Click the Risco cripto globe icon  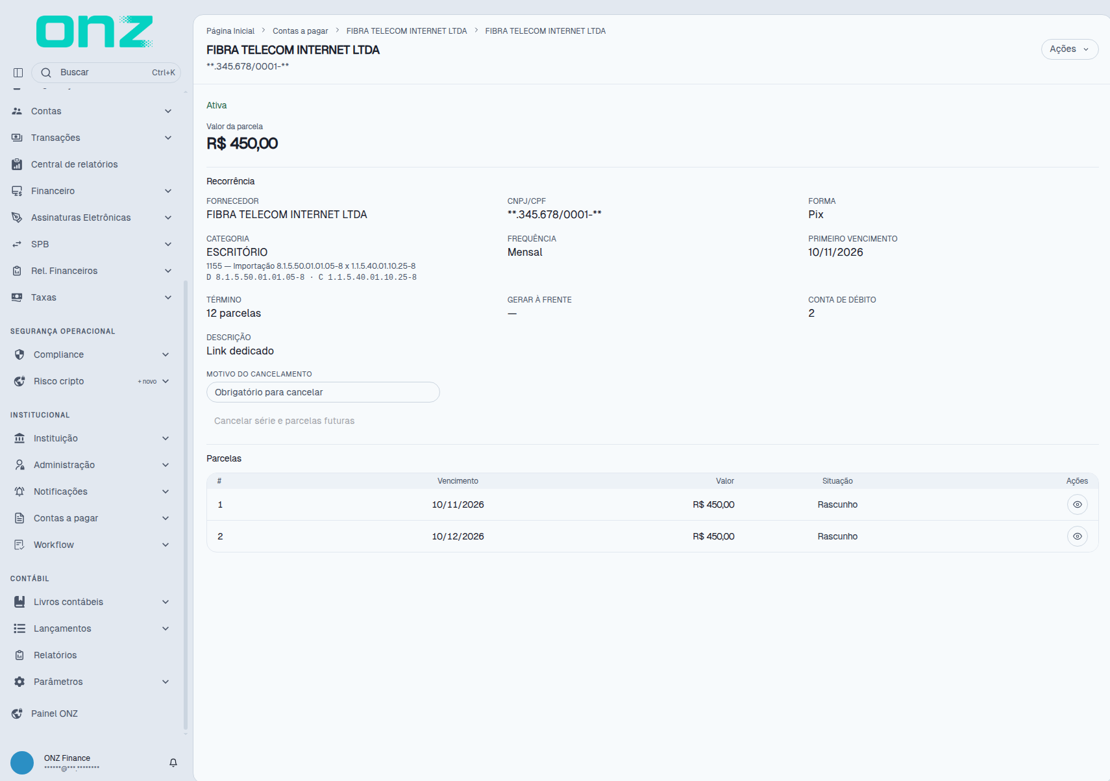19,381
